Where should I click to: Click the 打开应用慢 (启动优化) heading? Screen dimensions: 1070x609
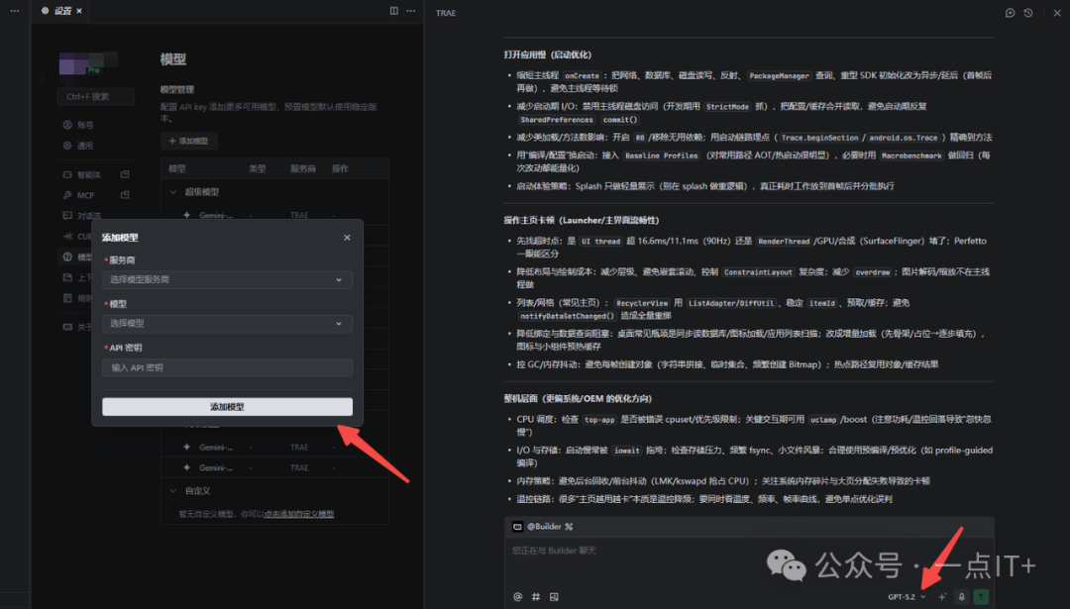click(x=548, y=54)
